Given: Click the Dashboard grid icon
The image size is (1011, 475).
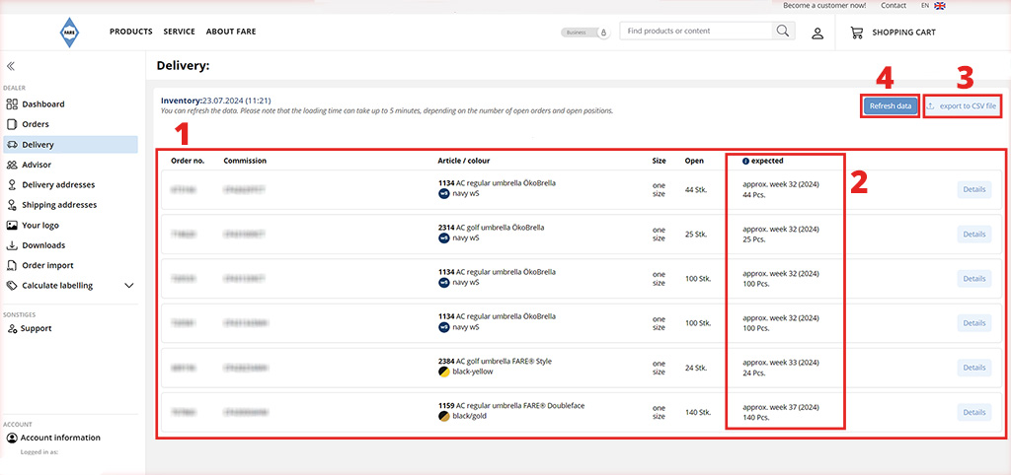Looking at the screenshot, I should (x=12, y=104).
